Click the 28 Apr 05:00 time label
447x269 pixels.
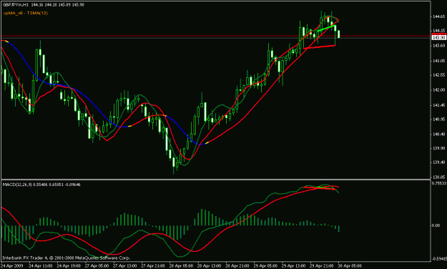[181, 265]
